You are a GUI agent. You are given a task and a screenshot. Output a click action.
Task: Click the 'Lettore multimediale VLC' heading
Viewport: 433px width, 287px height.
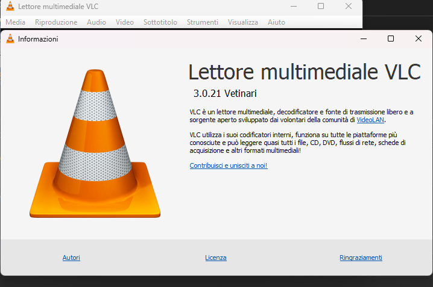[305, 72]
